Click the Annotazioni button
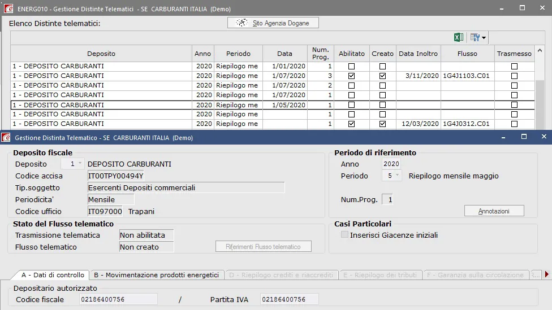This screenshot has height=310, width=552. point(494,211)
